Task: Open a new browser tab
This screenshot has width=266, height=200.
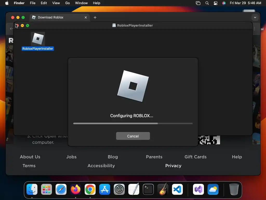Action: 95,17
